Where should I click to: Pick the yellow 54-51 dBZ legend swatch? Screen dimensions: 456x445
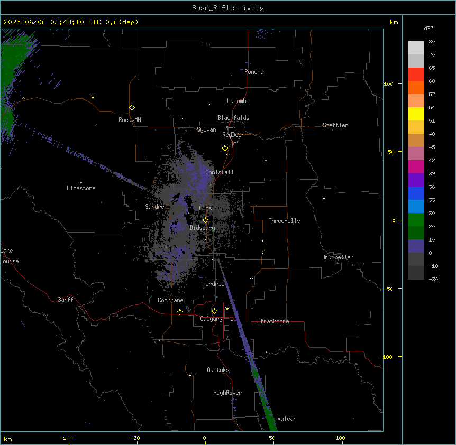coord(416,114)
